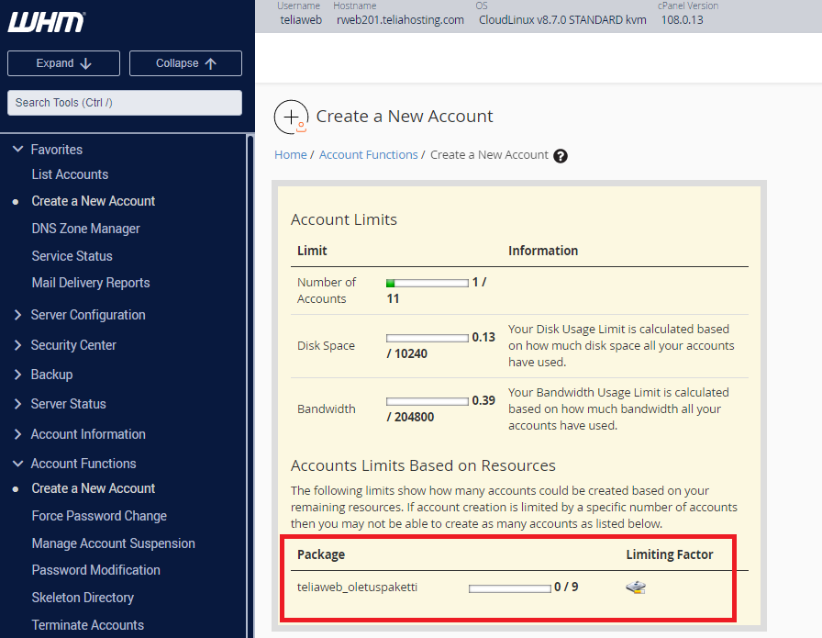The image size is (822, 638).
Task: Click the OS value CloudLinux v8.7.0
Action: [x=562, y=20]
